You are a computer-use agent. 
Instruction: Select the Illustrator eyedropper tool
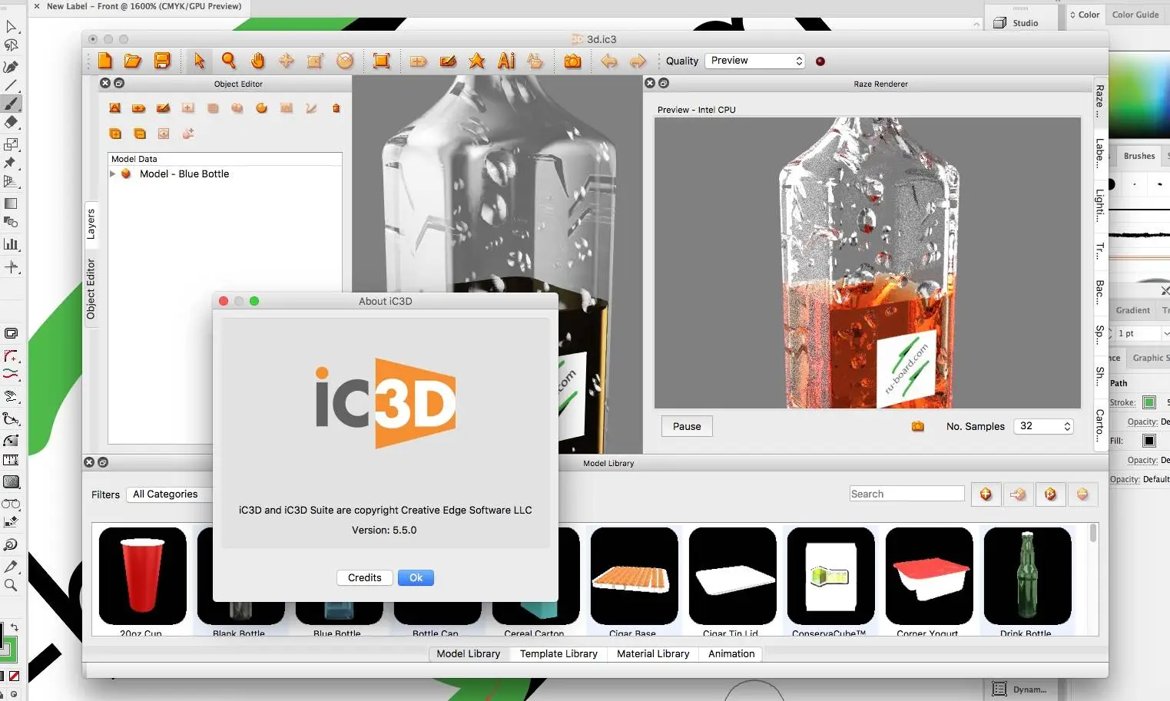click(x=11, y=567)
